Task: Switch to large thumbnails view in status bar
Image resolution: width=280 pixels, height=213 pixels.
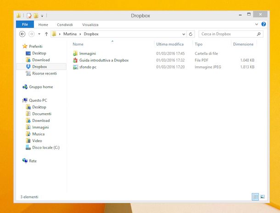Action: coord(262,197)
